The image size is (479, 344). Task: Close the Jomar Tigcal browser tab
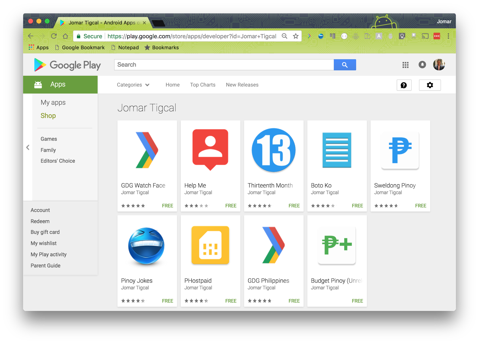point(144,23)
